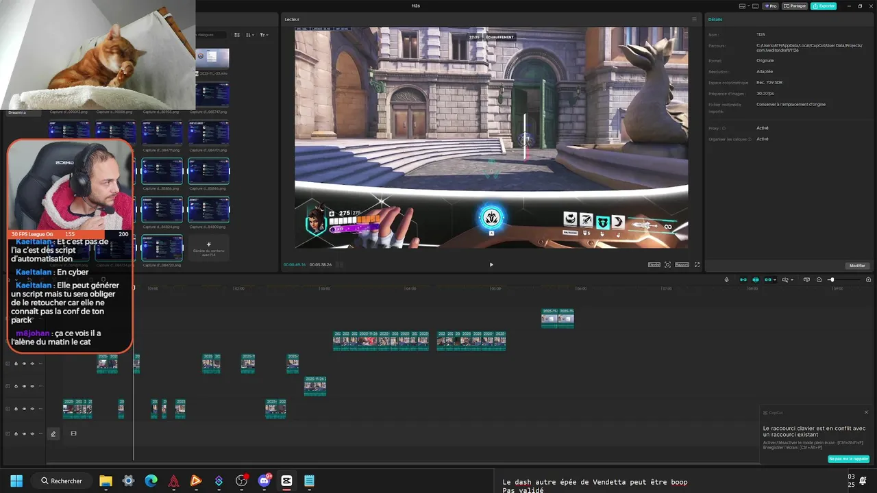
Task: Click the Partager button
Action: (x=795, y=6)
